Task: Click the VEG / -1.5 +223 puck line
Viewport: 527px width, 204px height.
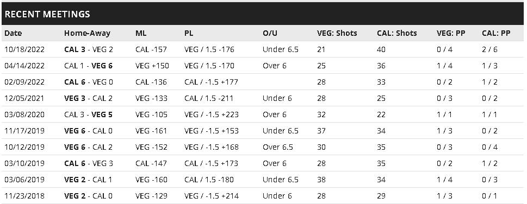Action: 212,115
